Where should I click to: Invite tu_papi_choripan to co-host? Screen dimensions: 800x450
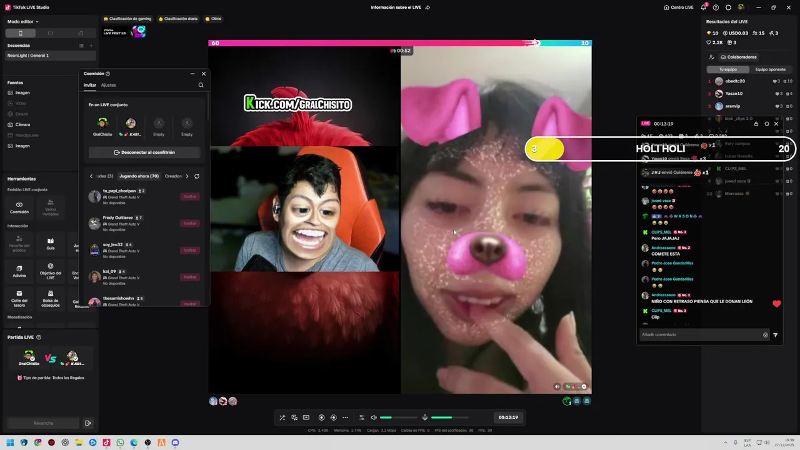click(190, 197)
